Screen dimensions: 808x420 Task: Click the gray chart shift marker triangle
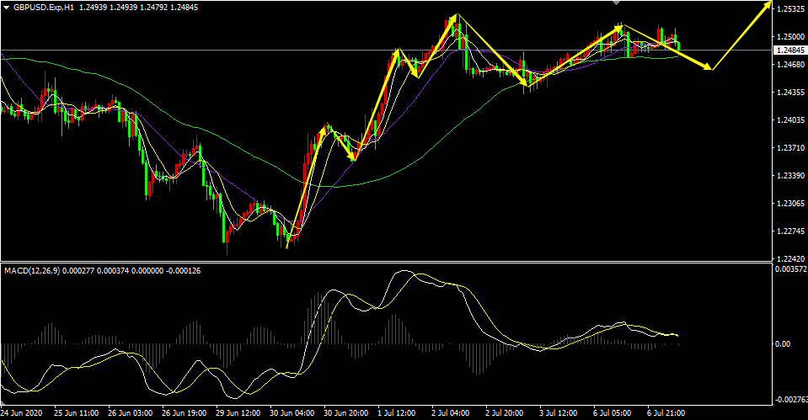click(616, 3)
